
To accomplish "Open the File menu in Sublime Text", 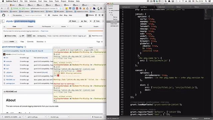I will tap(21, 1).
